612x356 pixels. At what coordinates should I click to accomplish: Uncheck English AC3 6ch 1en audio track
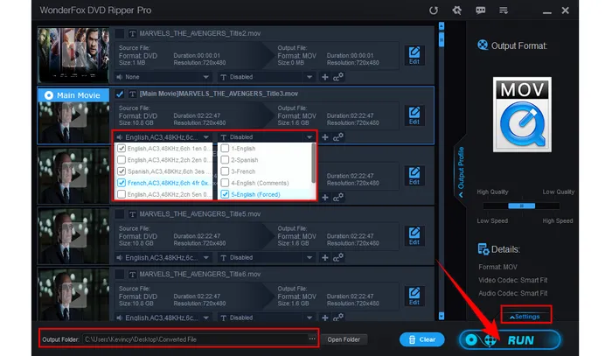tap(122, 149)
